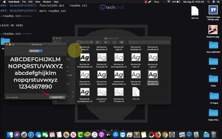Open Photos from the Dock
Image resolution: width=222 pixels, height=139 pixels.
(x=66, y=135)
